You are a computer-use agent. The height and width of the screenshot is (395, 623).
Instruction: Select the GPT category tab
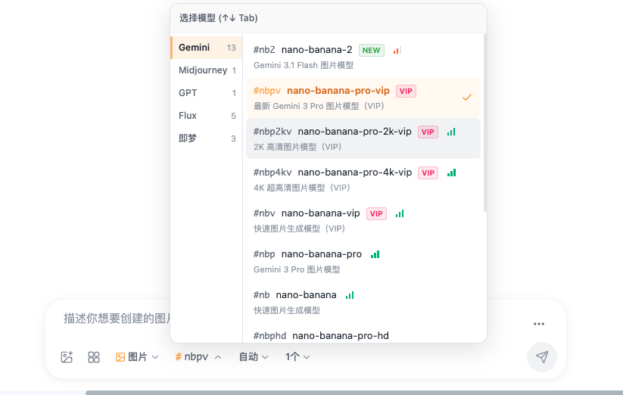click(x=207, y=93)
